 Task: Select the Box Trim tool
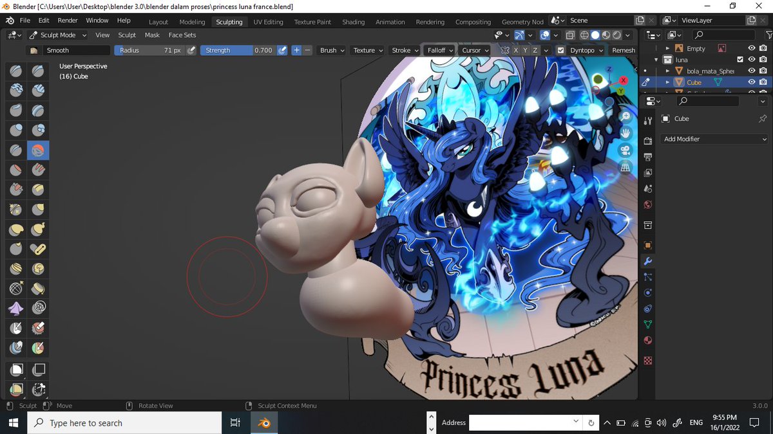pos(39,389)
